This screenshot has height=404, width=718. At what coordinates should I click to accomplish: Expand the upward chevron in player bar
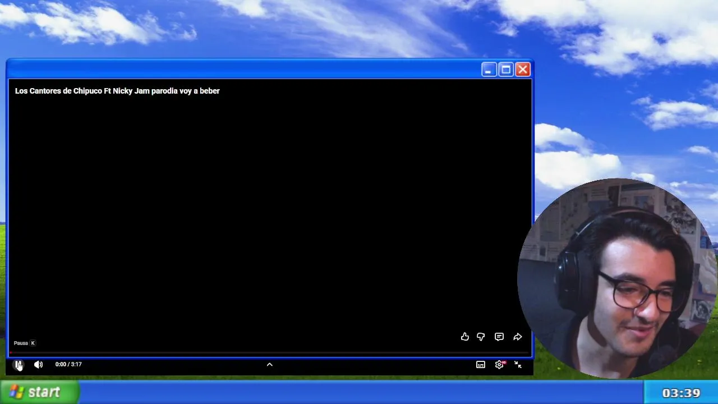[x=270, y=365]
